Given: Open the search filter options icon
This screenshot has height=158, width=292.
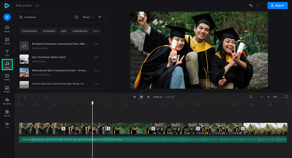Looking at the screenshot, I should (x=100, y=17).
